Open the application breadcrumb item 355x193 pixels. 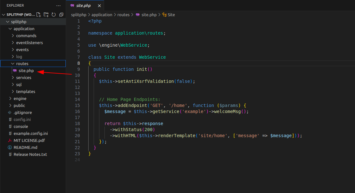pos(102,15)
